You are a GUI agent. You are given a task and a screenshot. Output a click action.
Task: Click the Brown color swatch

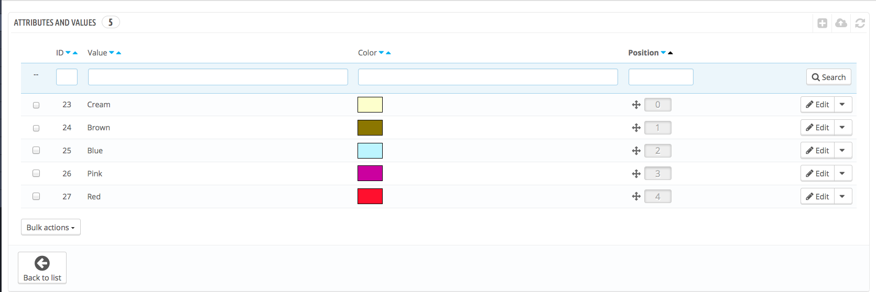click(370, 128)
